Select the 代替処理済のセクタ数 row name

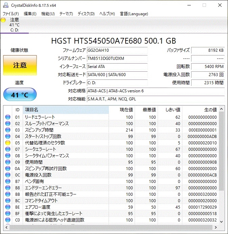[45, 143]
